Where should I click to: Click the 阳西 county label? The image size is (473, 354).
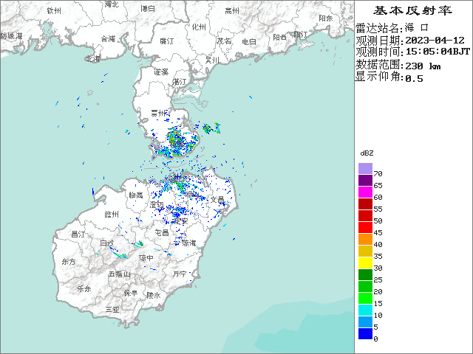point(279,37)
